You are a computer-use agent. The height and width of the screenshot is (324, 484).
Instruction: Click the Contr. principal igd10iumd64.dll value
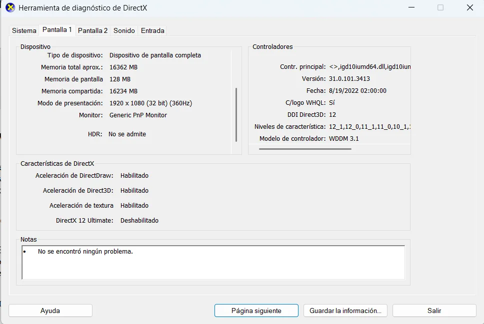pos(370,66)
